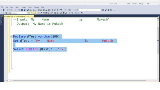Screen dimensions: 160x90
Task: Click the editor split handle at top right
Action: (158, 18)
